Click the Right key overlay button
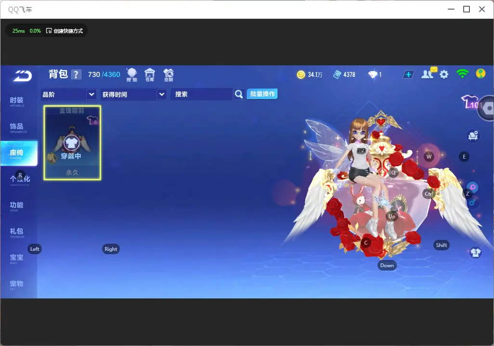The height and width of the screenshot is (346, 494). coord(111,249)
